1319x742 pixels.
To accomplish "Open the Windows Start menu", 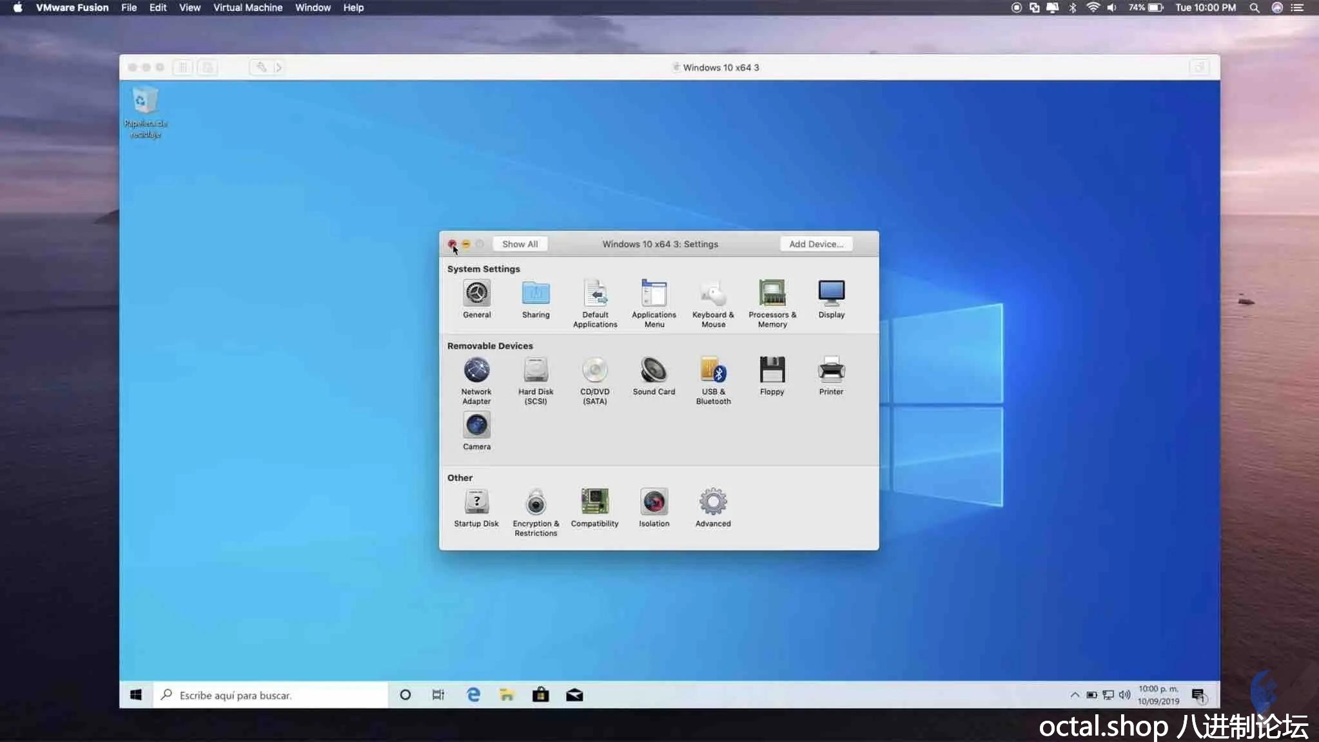I will 135,695.
